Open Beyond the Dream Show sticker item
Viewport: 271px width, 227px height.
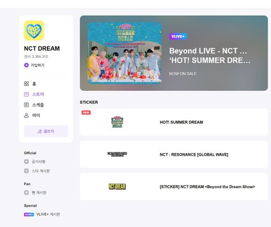(174, 186)
